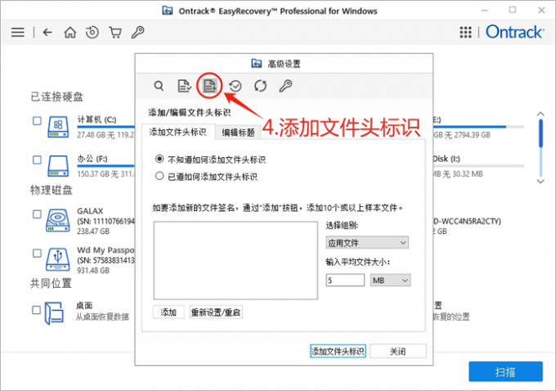Image resolution: width=556 pixels, height=391 pixels.
Task: Click the 选择组别 label
Action: [342, 225]
